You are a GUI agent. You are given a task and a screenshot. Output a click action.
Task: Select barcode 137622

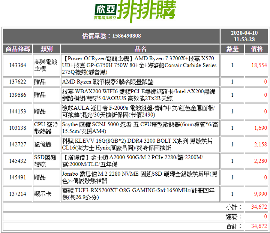pyautogui.click(x=18, y=82)
